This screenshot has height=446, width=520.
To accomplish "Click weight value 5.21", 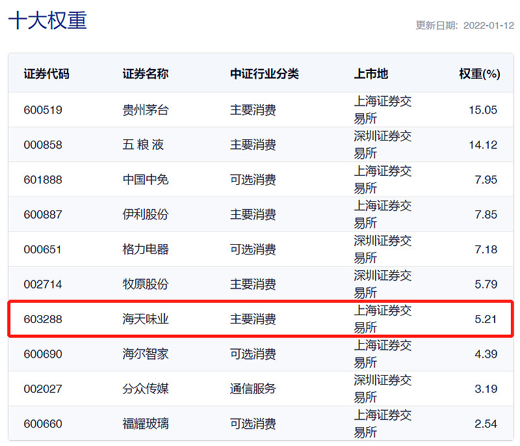I will pyautogui.click(x=486, y=319).
